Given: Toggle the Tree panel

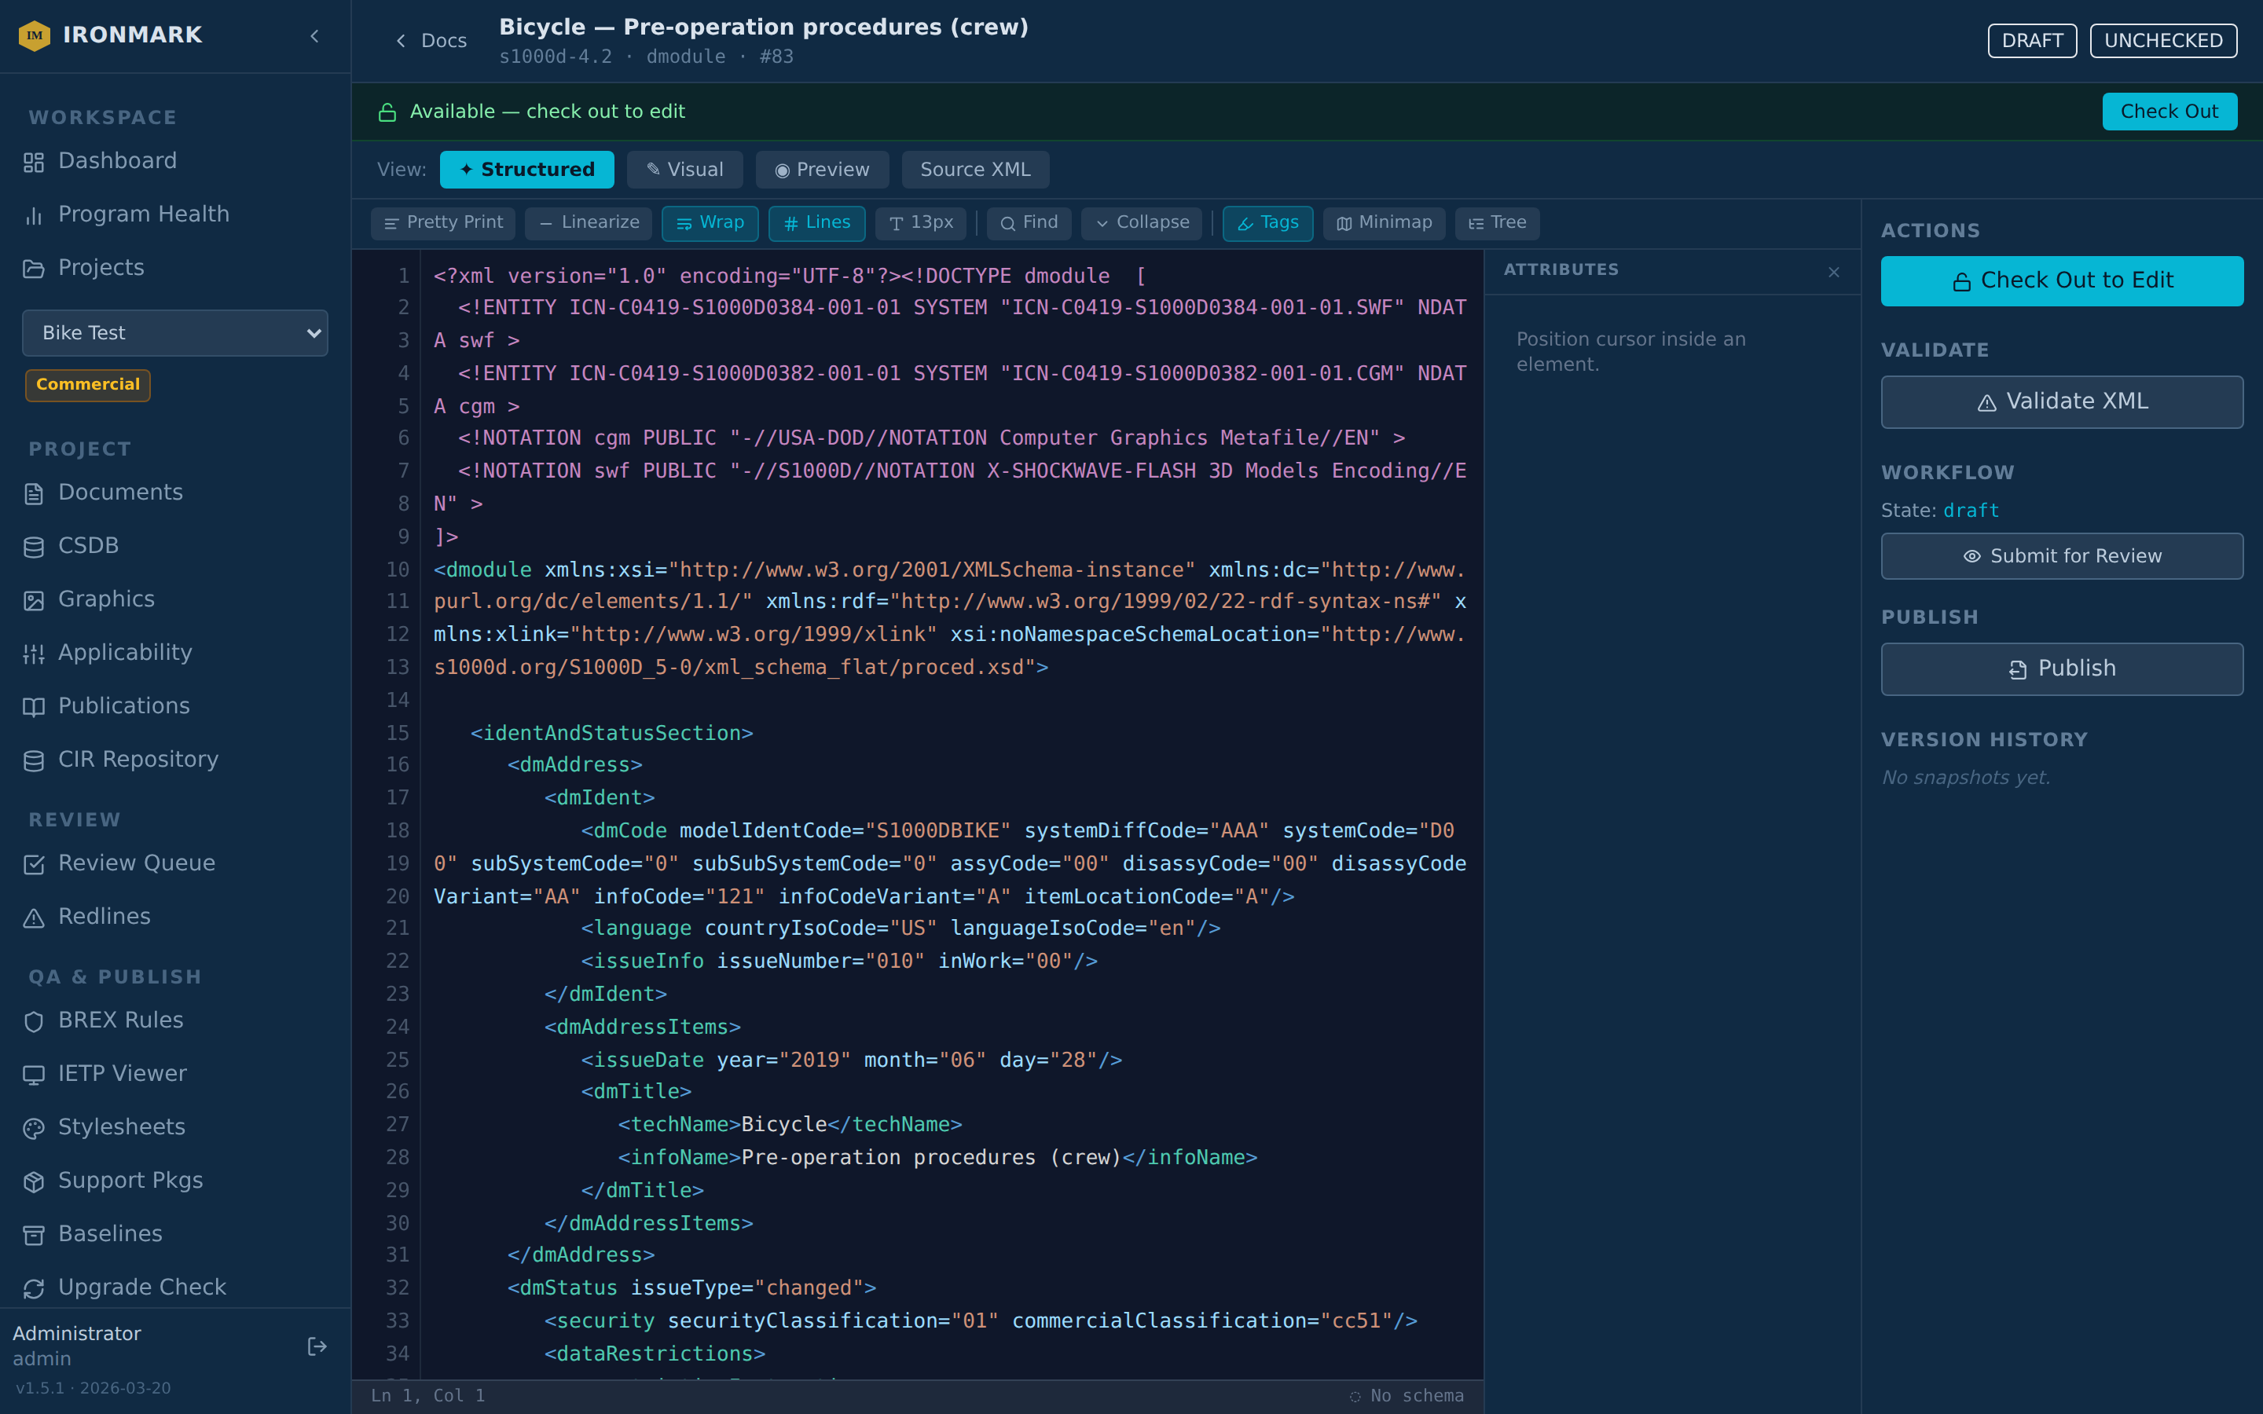Looking at the screenshot, I should (x=1497, y=222).
